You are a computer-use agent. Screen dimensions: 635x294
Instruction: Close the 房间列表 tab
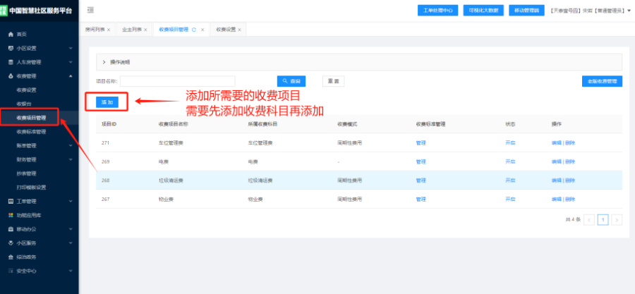click(x=109, y=30)
